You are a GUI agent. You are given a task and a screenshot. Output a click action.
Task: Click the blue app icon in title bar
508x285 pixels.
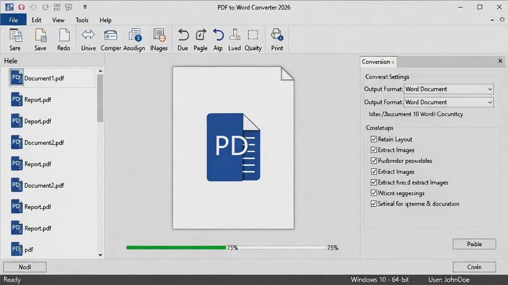click(x=10, y=7)
